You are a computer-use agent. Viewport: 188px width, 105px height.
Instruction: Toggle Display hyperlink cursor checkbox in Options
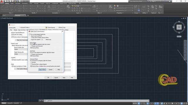tap(12, 60)
